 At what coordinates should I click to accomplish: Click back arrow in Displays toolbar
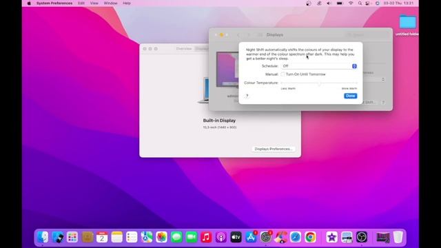point(238,35)
